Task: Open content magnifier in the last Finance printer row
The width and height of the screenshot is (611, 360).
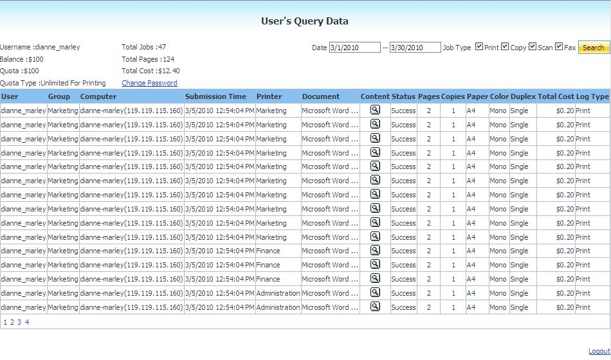Action: (375, 278)
